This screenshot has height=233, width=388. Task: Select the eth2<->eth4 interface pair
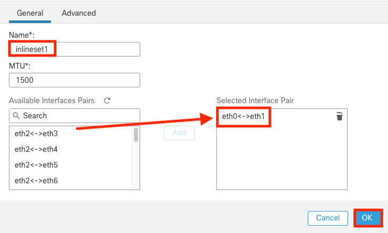point(36,149)
